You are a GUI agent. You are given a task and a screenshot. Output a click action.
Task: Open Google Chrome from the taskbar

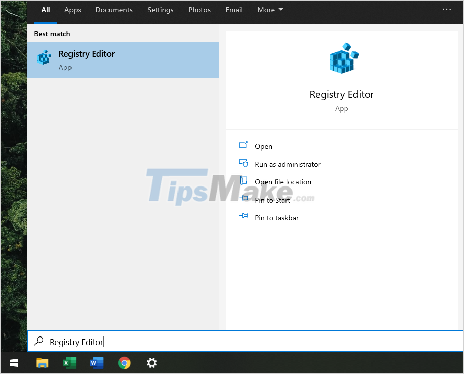click(124, 363)
